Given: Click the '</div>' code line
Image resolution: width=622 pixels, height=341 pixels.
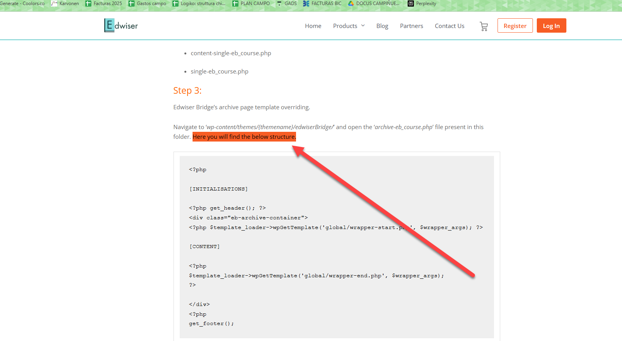Looking at the screenshot, I should (x=200, y=304).
